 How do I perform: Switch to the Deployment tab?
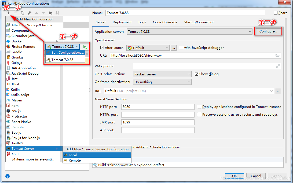[x=122, y=22]
